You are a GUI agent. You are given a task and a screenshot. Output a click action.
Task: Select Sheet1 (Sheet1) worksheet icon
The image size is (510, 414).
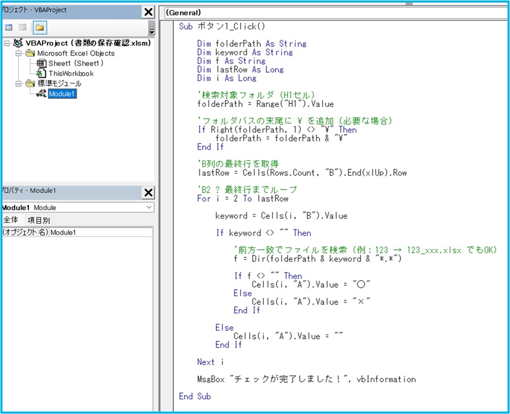coord(41,64)
